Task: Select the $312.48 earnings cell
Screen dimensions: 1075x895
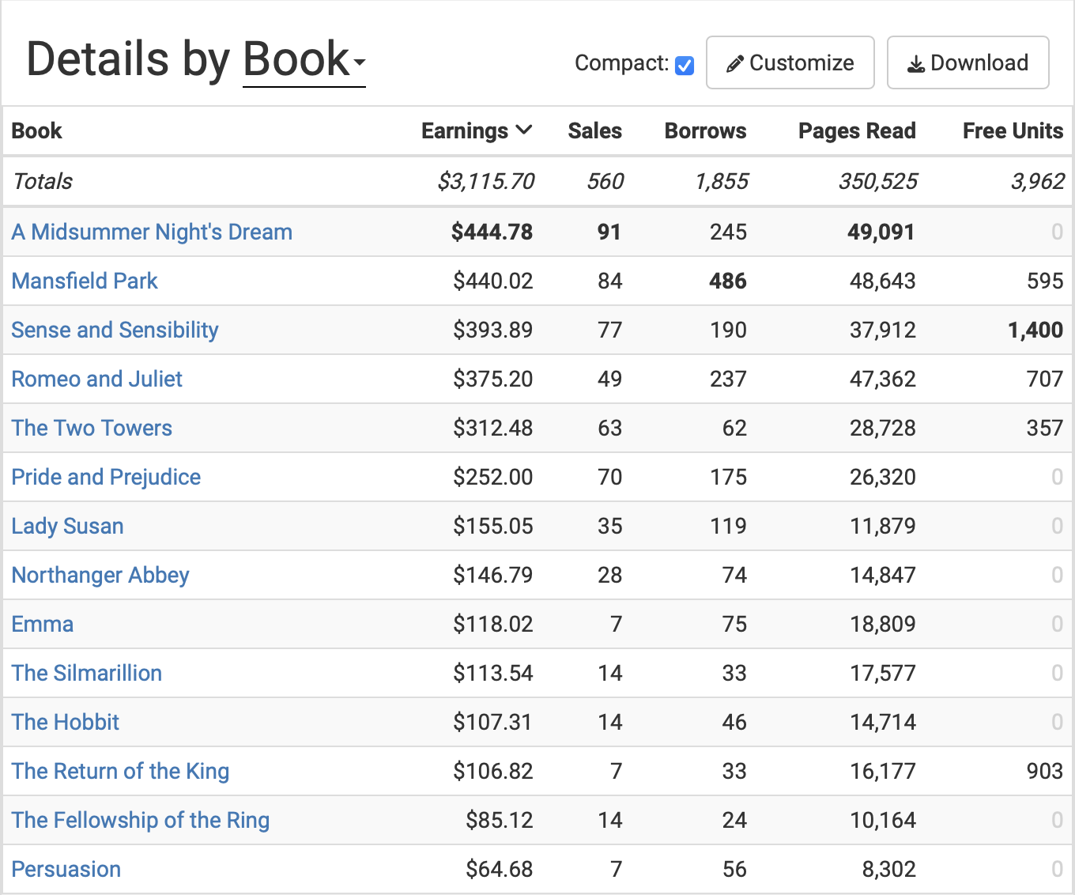Action: pyautogui.click(x=492, y=428)
